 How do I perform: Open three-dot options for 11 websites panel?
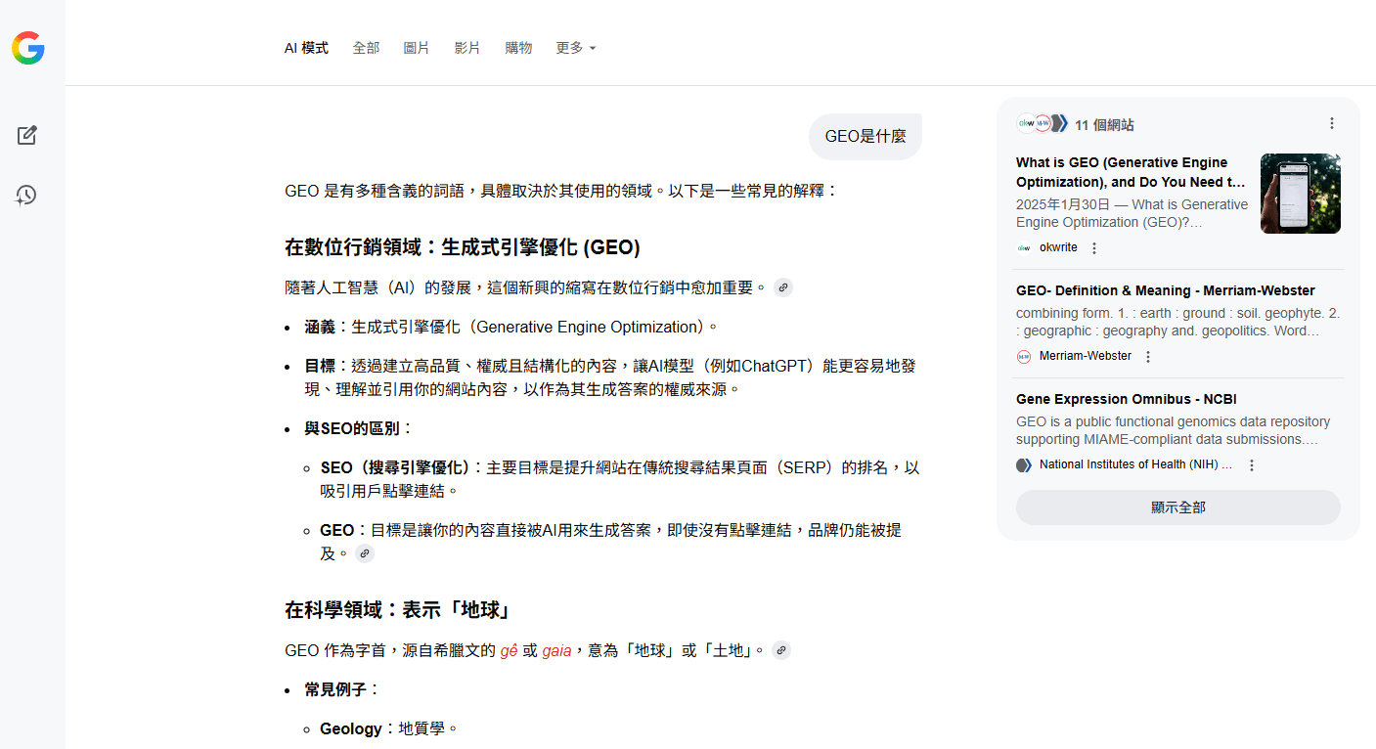[1331, 123]
